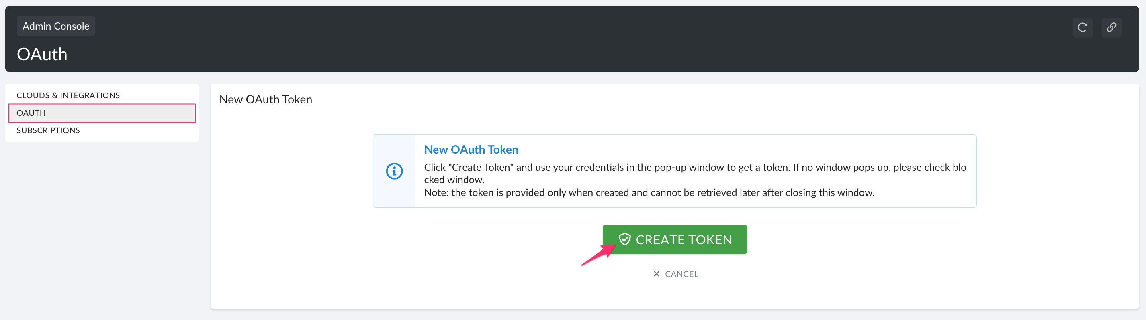This screenshot has height=320, width=1146.
Task: Open the Clouds & Integrations section
Action: 68,95
